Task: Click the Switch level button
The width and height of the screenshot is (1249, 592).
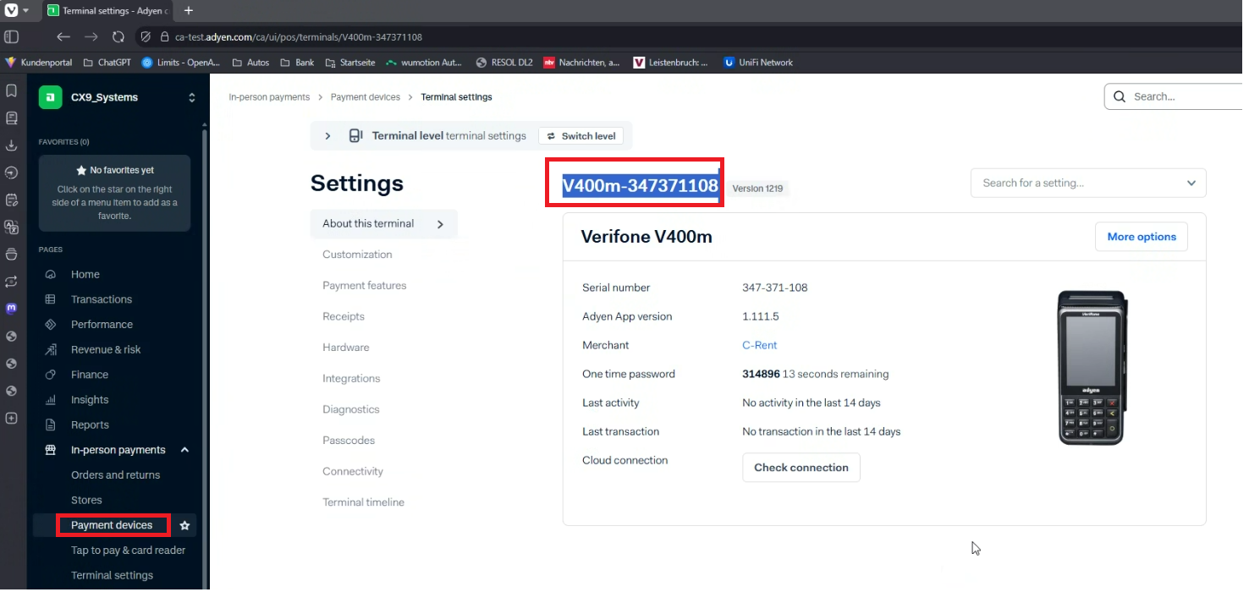Action: tap(580, 136)
